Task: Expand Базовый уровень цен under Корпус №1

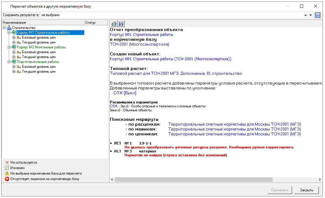Action: click(x=14, y=38)
